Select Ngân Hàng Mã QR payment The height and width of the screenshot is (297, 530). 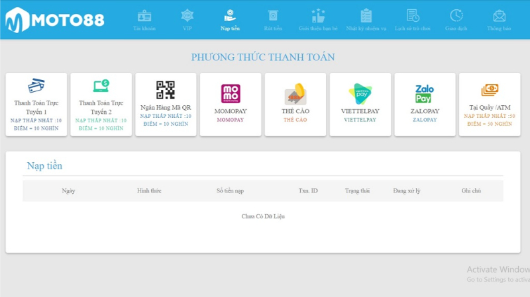point(166,104)
